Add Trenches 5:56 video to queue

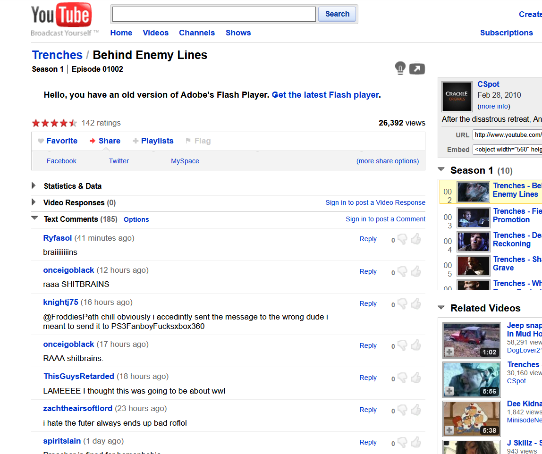pyautogui.click(x=449, y=391)
